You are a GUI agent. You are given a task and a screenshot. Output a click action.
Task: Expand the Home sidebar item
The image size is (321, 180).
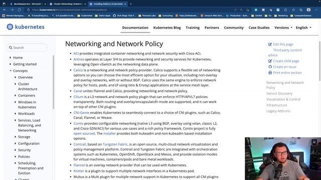(10, 58)
